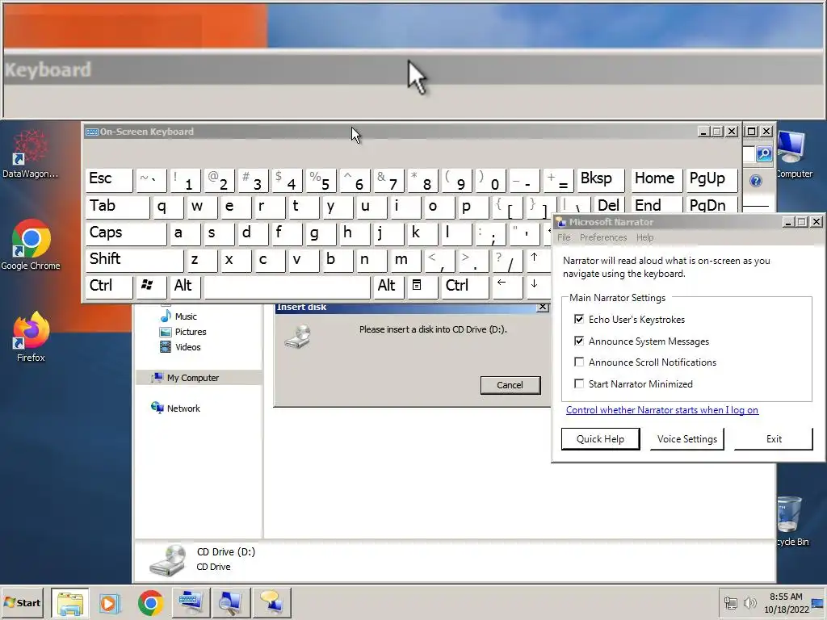Image resolution: width=827 pixels, height=620 pixels.
Task: Click the Esc key on keyboard
Action: coord(109,179)
